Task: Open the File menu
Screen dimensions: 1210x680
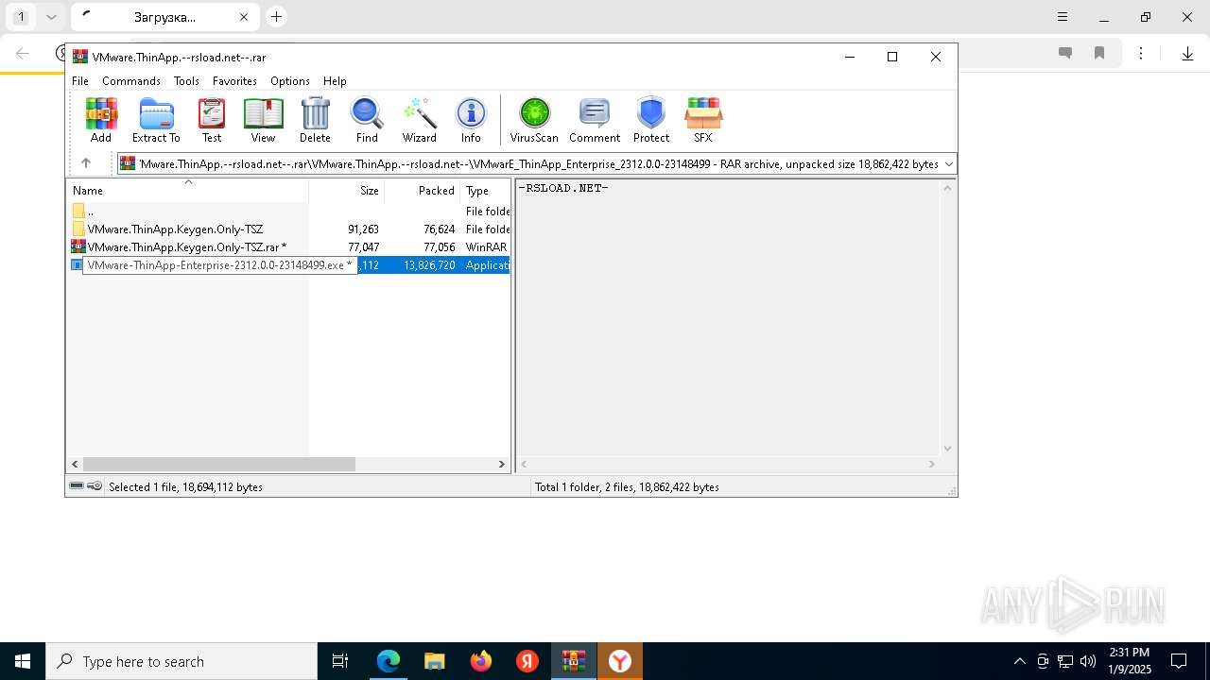Action: [80, 81]
